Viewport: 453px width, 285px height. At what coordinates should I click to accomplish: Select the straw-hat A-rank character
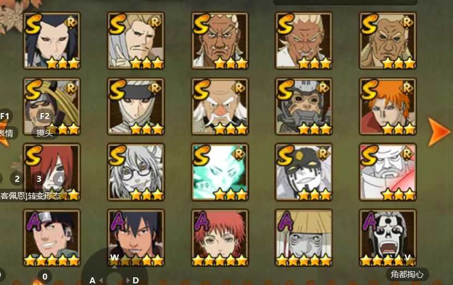click(304, 238)
